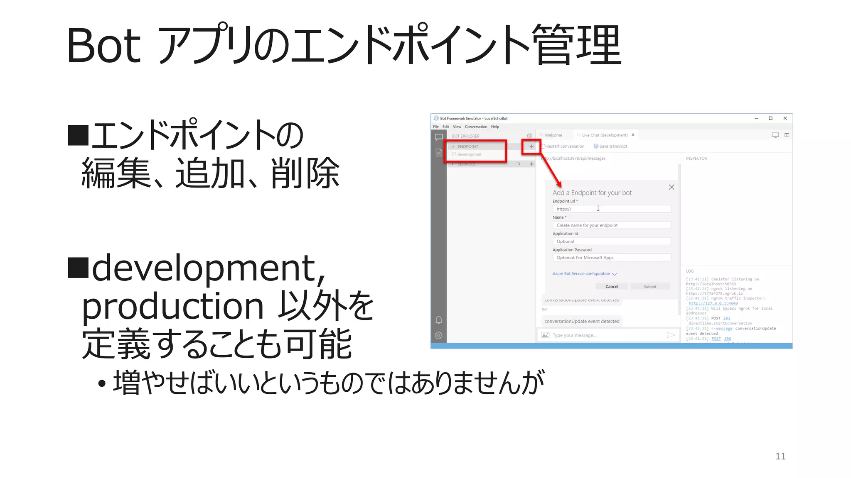Click the Submit button in dialog
This screenshot has height=478, width=851.
650,286
